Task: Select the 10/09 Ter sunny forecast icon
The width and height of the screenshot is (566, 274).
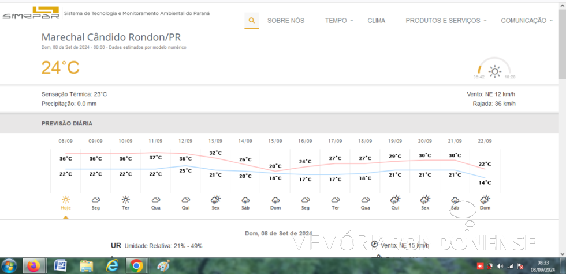Action: [x=125, y=200]
